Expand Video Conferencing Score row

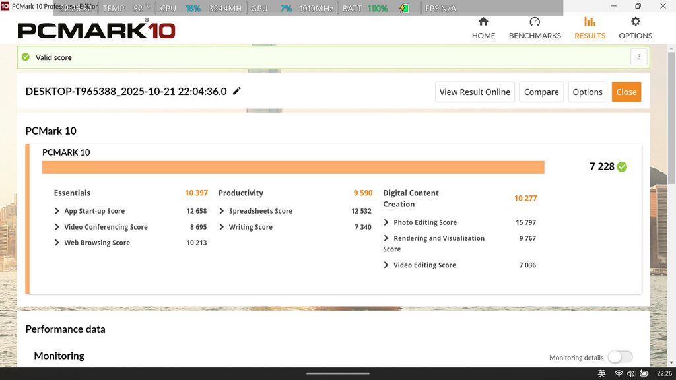(x=57, y=227)
